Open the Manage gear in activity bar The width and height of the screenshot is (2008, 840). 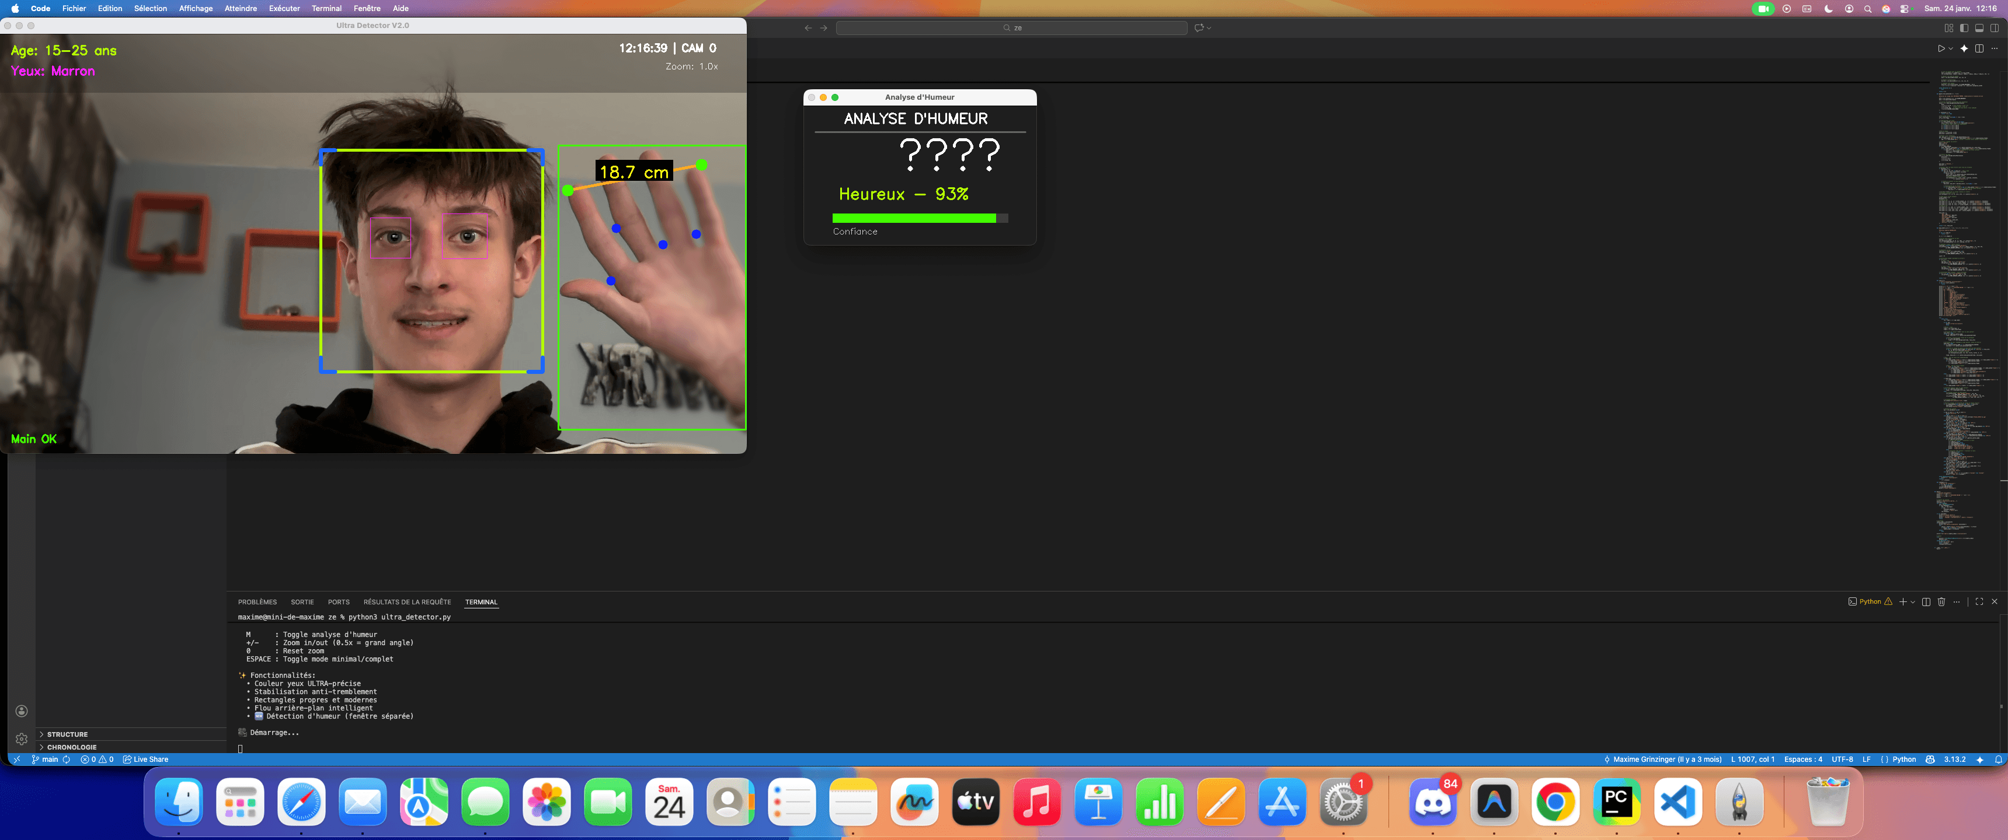point(22,739)
